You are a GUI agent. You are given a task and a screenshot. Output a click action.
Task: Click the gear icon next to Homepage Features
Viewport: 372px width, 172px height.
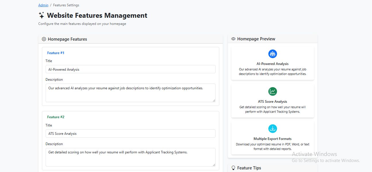click(x=44, y=39)
